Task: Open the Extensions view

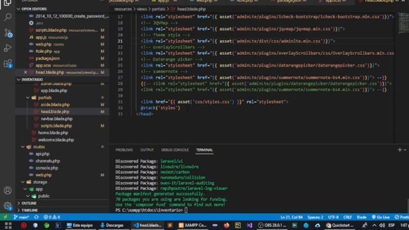Action: pos(8,63)
